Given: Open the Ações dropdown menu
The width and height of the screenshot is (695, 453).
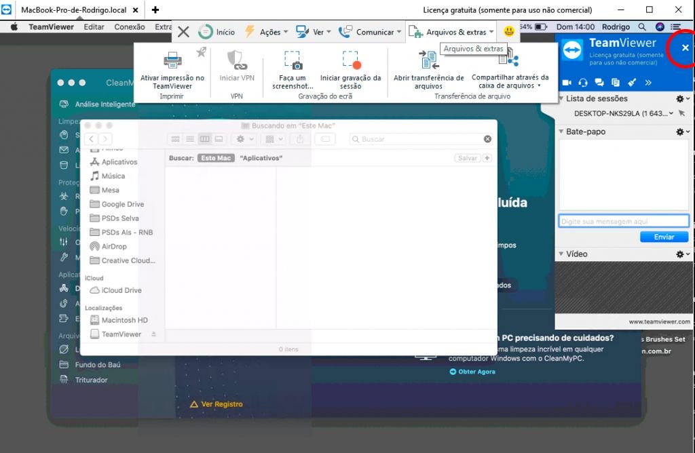Looking at the screenshot, I should (266, 32).
